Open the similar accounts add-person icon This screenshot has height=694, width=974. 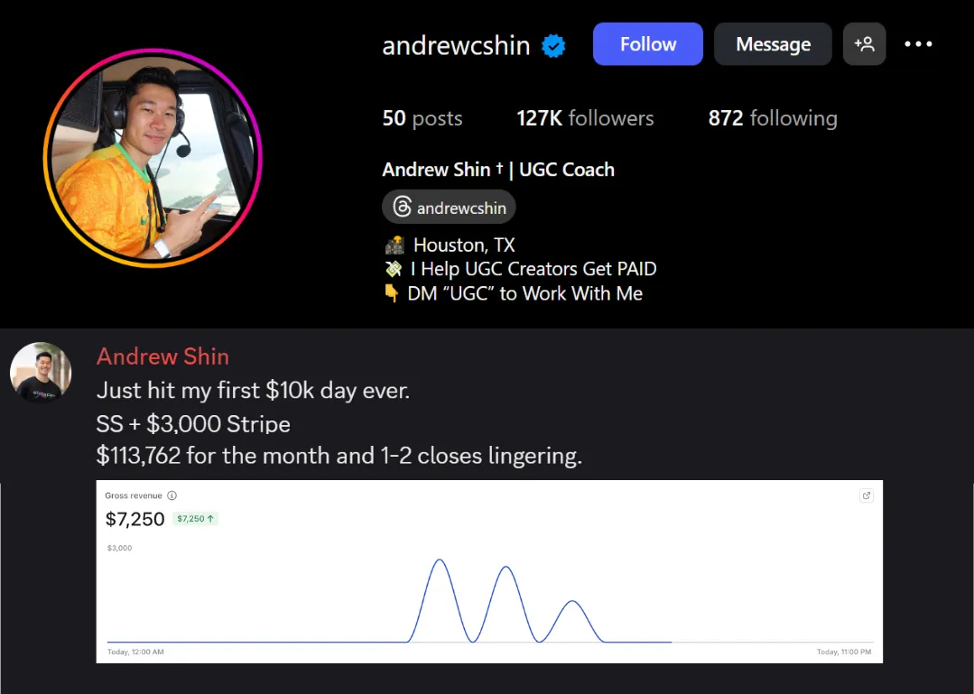(x=864, y=44)
